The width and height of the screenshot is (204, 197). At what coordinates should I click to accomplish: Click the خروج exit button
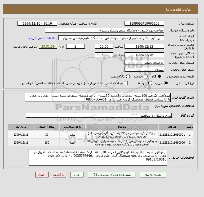(x=42, y=175)
